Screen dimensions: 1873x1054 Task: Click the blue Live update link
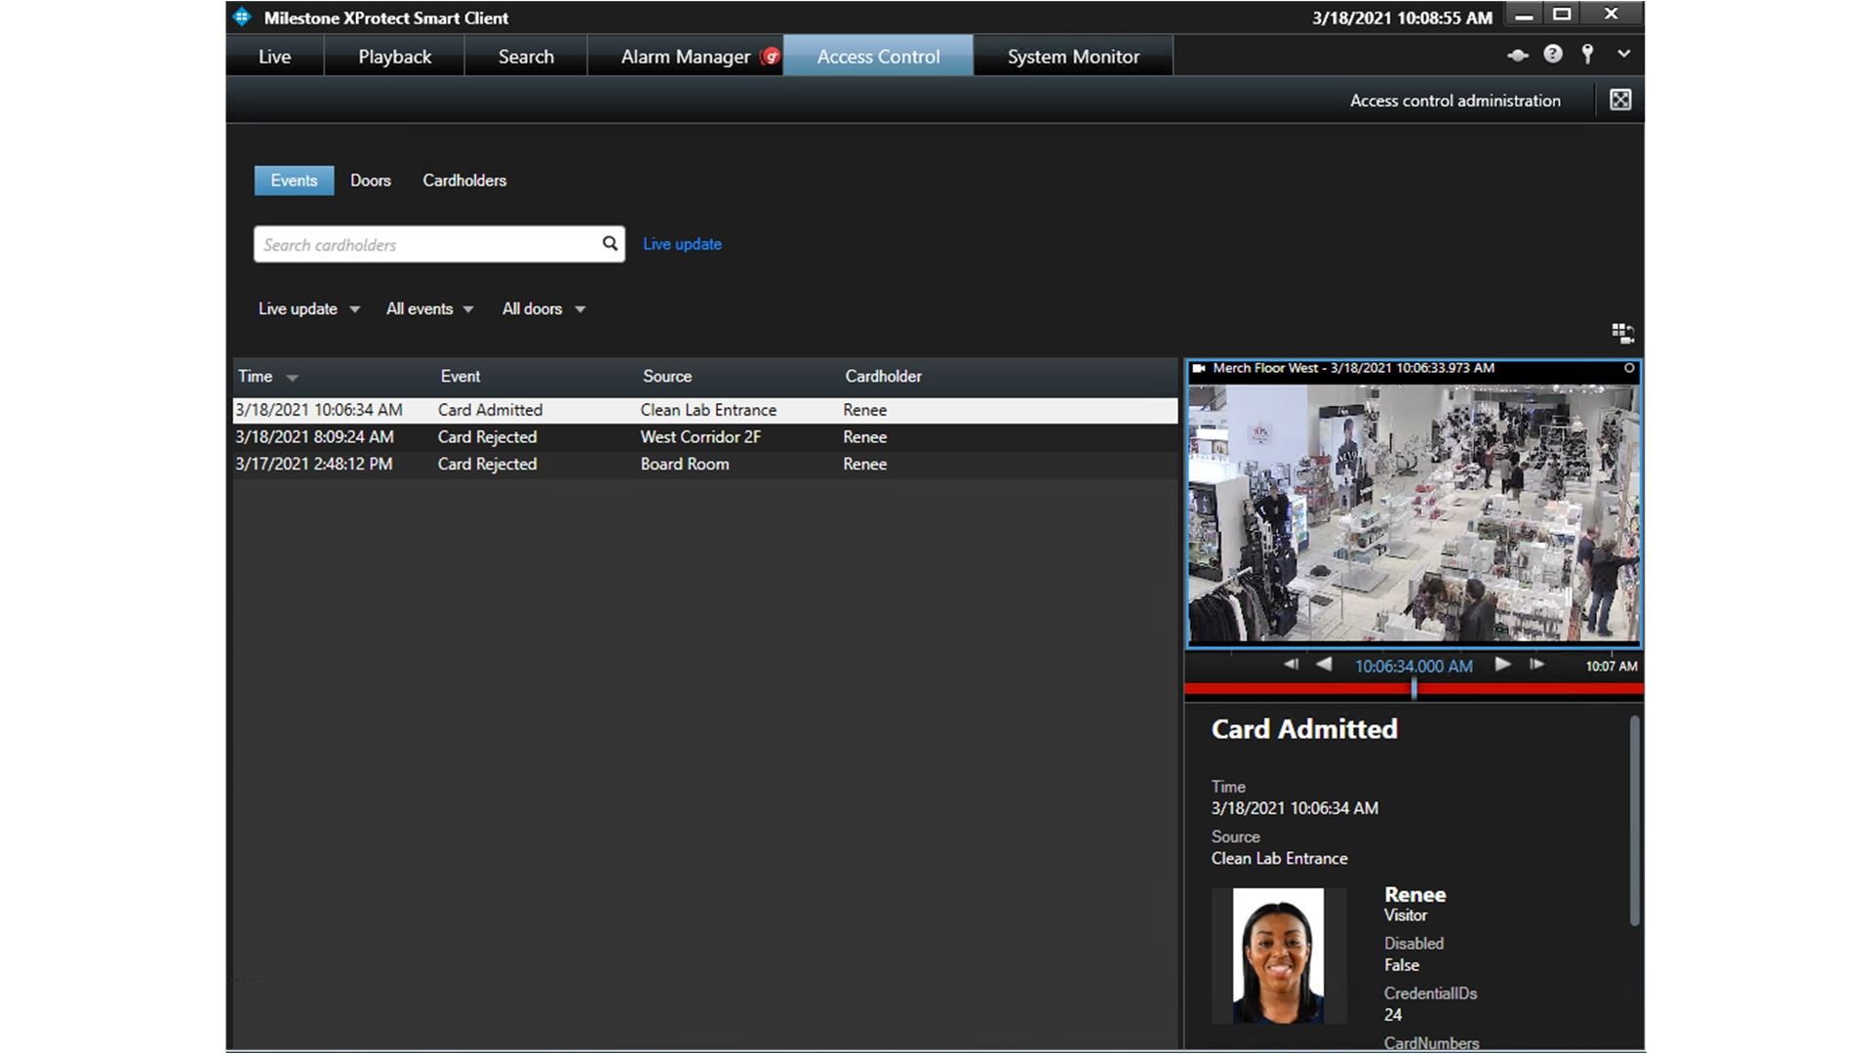tap(682, 244)
